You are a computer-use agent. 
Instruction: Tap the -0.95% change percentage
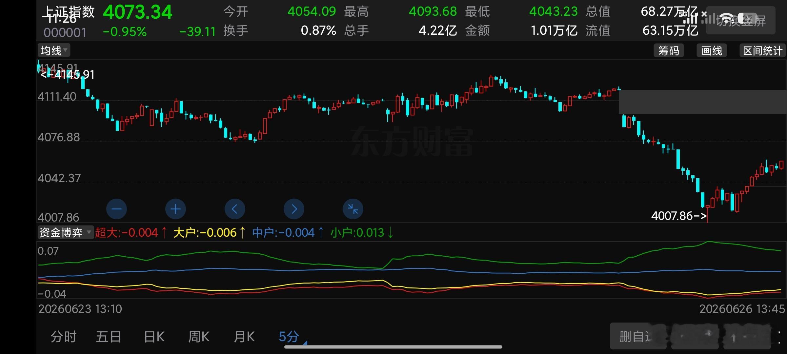[x=125, y=32]
